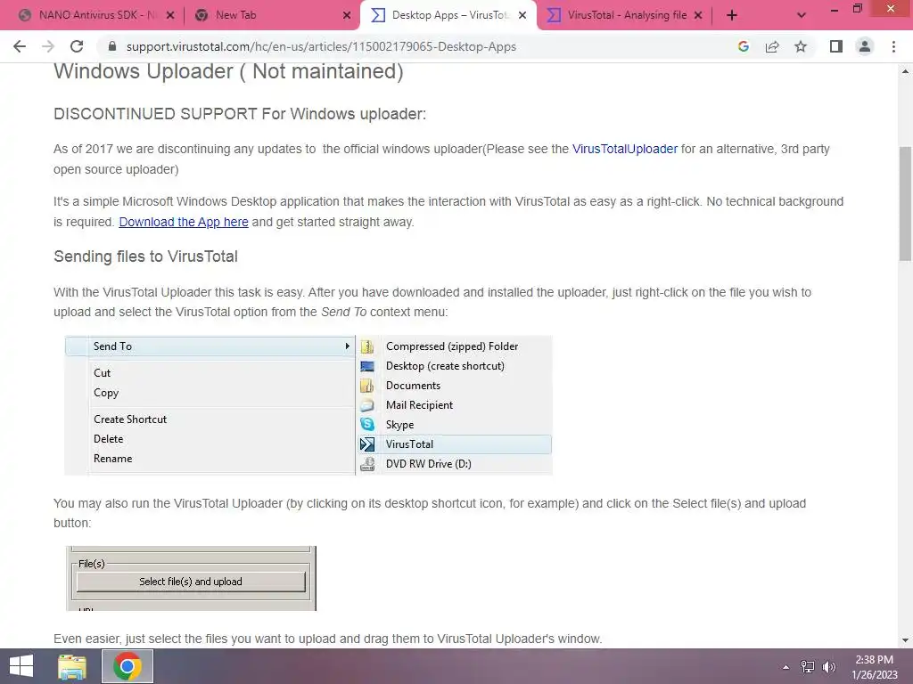Open the browser side panel
The image size is (913, 684).
click(836, 46)
